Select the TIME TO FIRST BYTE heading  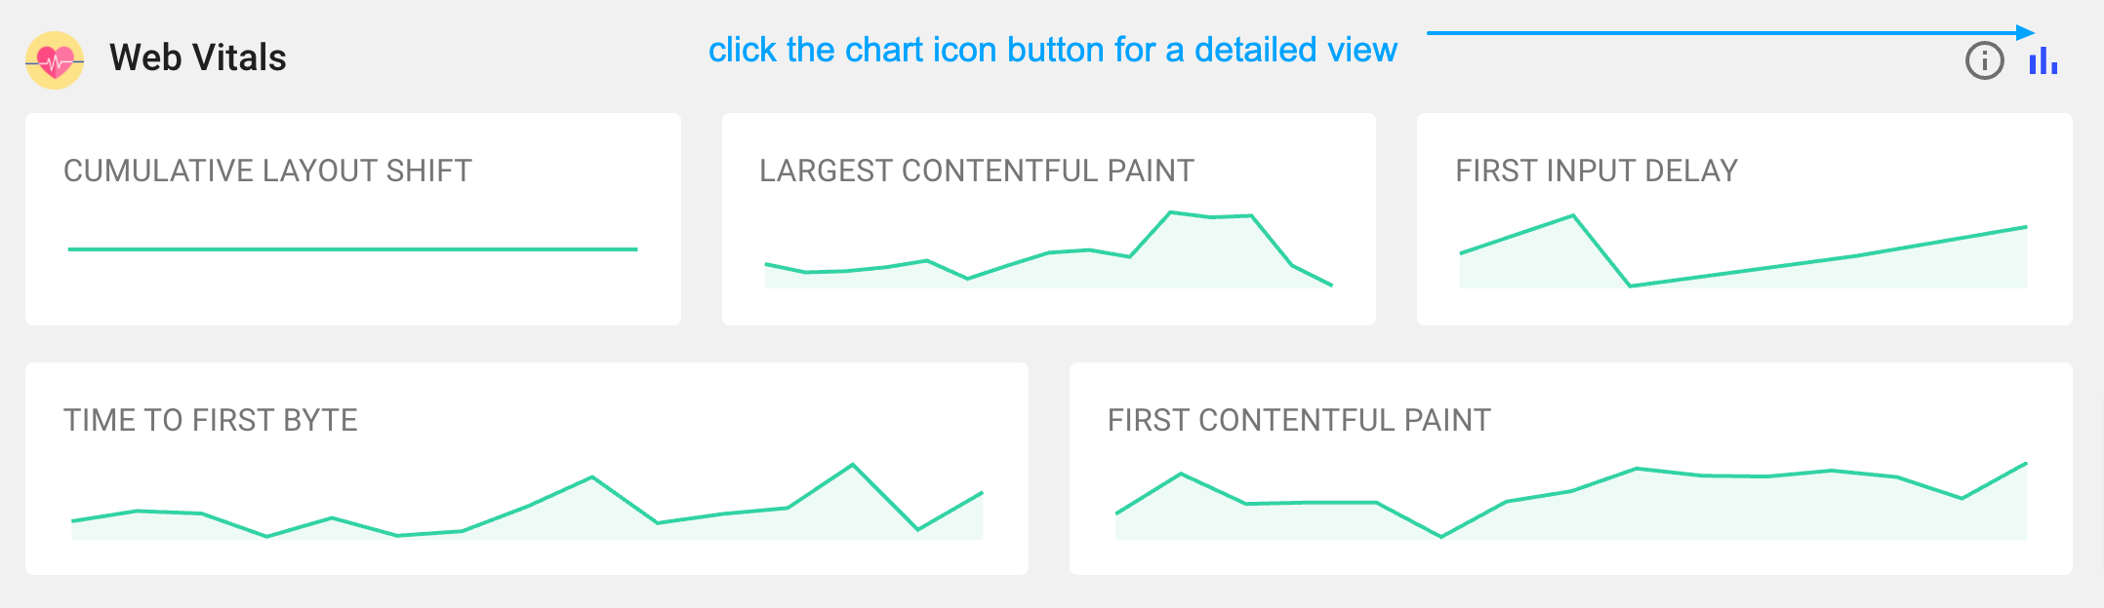(x=211, y=420)
